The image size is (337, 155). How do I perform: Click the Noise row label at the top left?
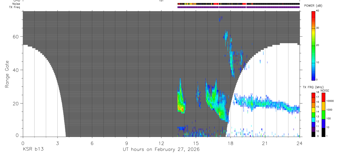[16, 4]
